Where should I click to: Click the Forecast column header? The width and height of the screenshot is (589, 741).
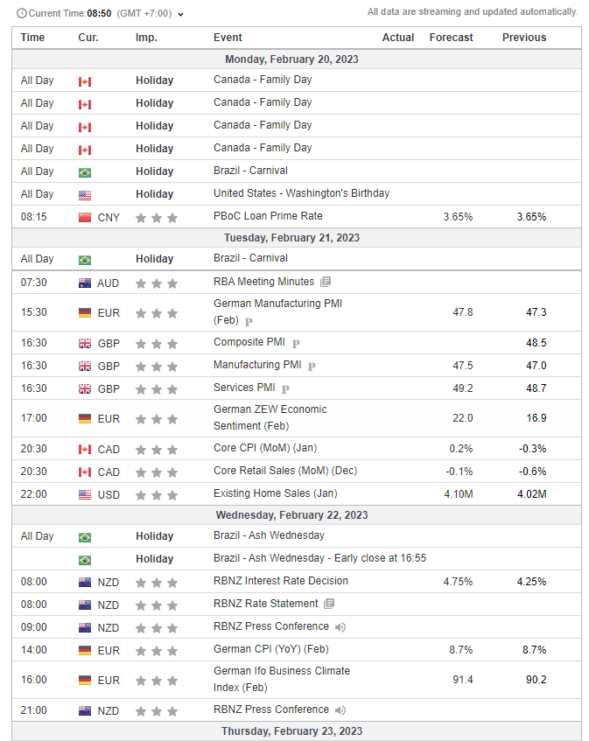[x=451, y=38]
